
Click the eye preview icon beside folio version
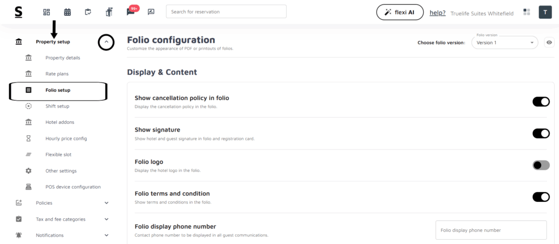tap(549, 43)
